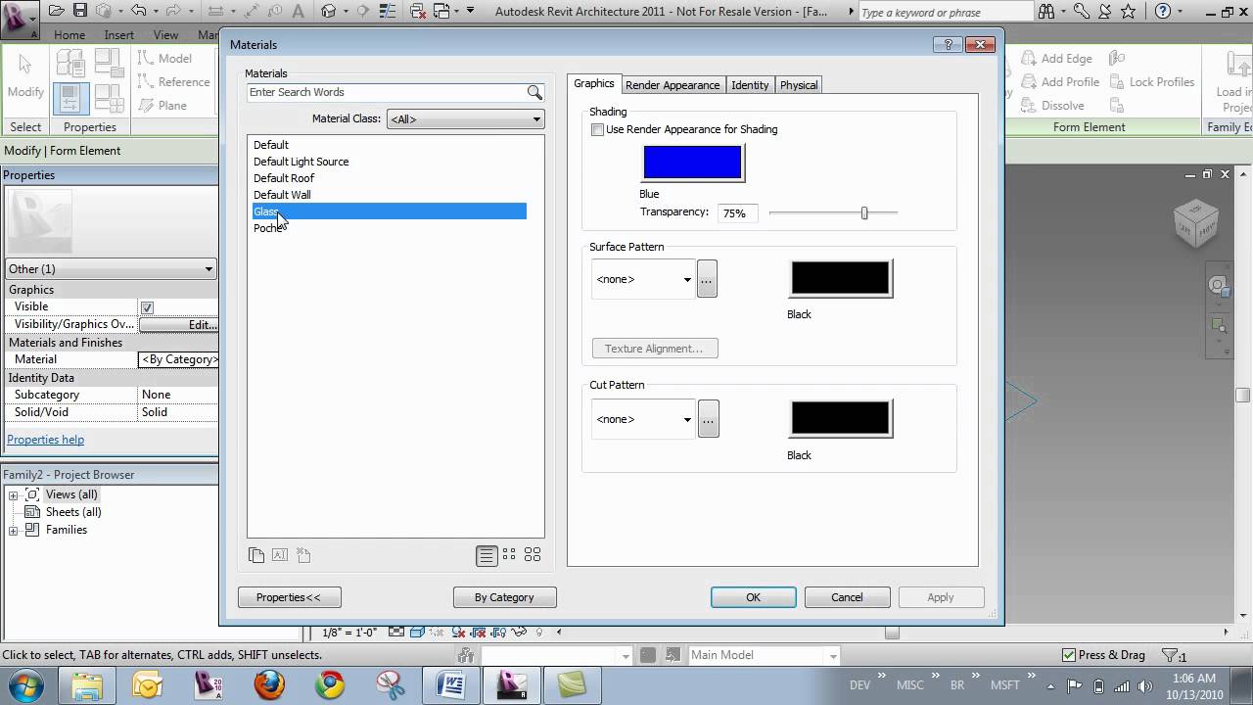Image resolution: width=1253 pixels, height=705 pixels.
Task: Select the Duplicate Material icon
Action: (256, 555)
